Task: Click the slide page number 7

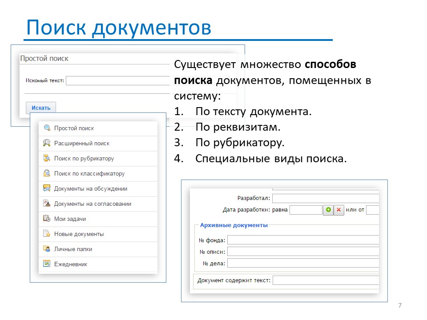Action: 400,305
